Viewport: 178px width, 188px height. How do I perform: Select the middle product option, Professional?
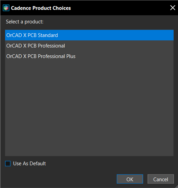(89, 46)
